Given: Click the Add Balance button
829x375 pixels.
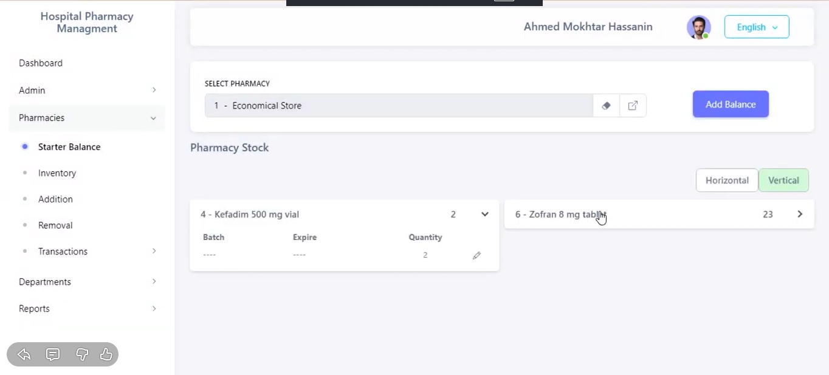Looking at the screenshot, I should pyautogui.click(x=731, y=105).
